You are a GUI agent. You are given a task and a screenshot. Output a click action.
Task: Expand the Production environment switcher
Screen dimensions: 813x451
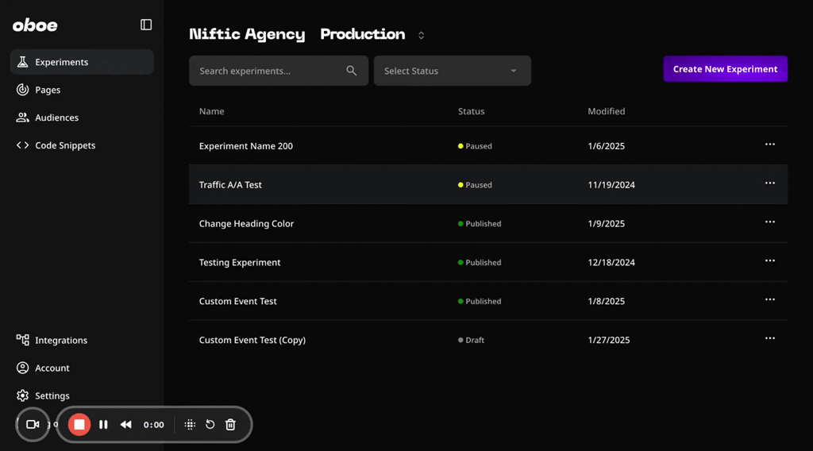[421, 35]
